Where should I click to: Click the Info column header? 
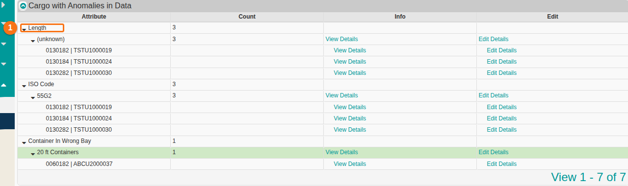point(400,17)
